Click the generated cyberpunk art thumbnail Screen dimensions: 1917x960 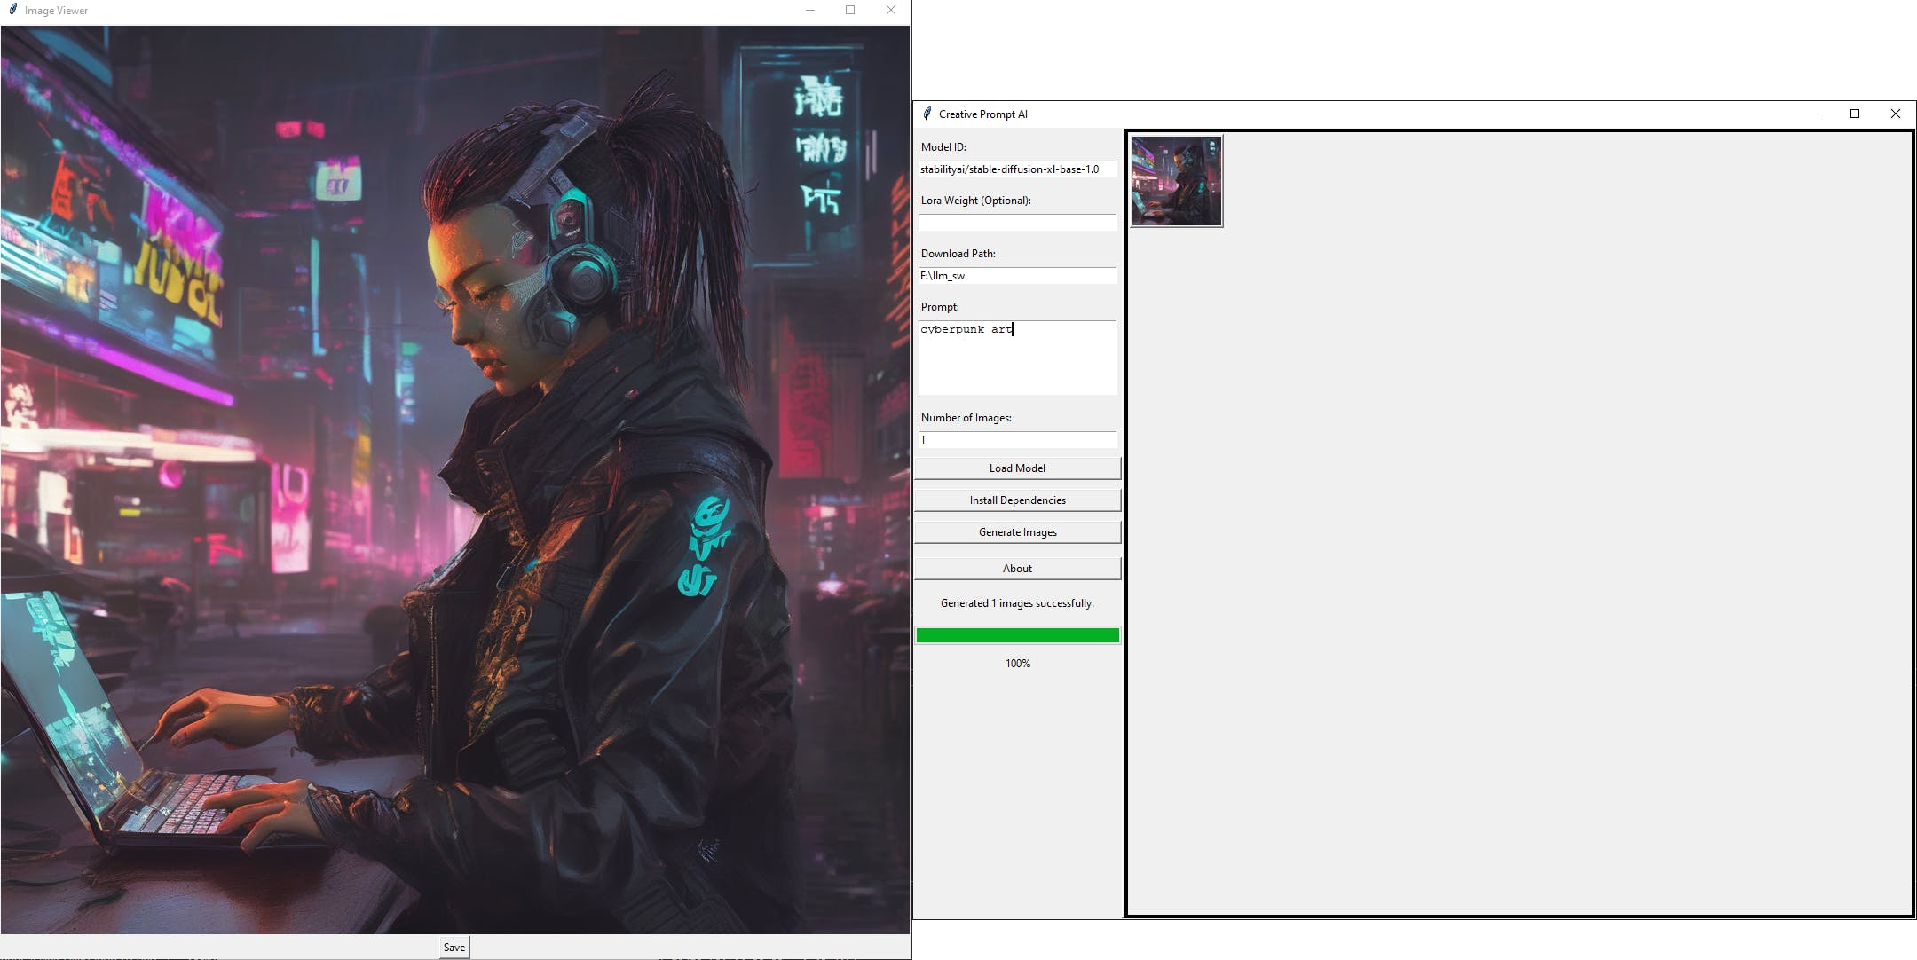pos(1175,180)
